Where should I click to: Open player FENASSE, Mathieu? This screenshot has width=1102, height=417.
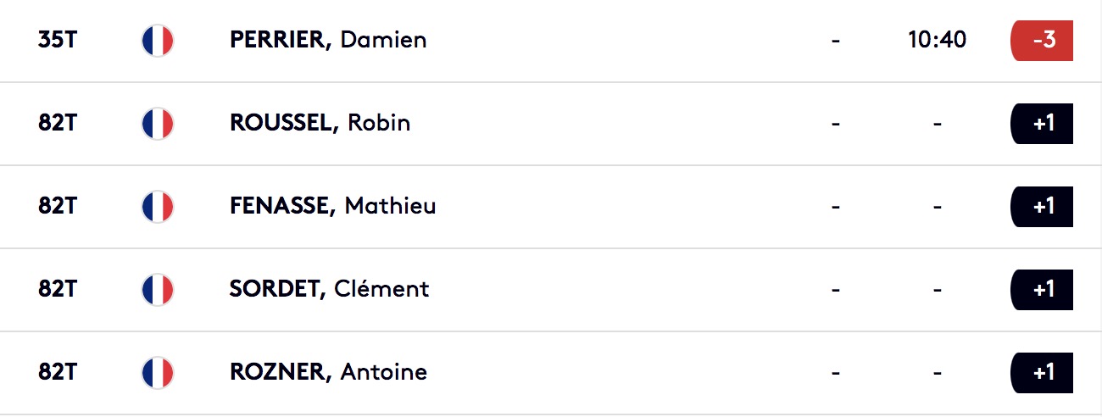333,206
